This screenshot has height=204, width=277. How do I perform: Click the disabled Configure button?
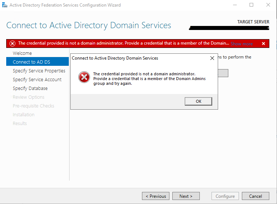225,196
